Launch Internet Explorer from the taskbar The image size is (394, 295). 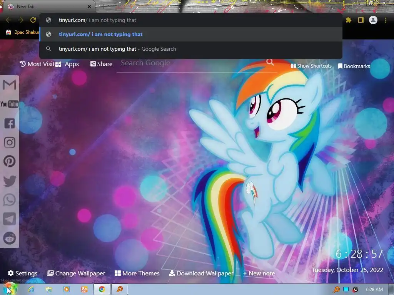point(31,290)
